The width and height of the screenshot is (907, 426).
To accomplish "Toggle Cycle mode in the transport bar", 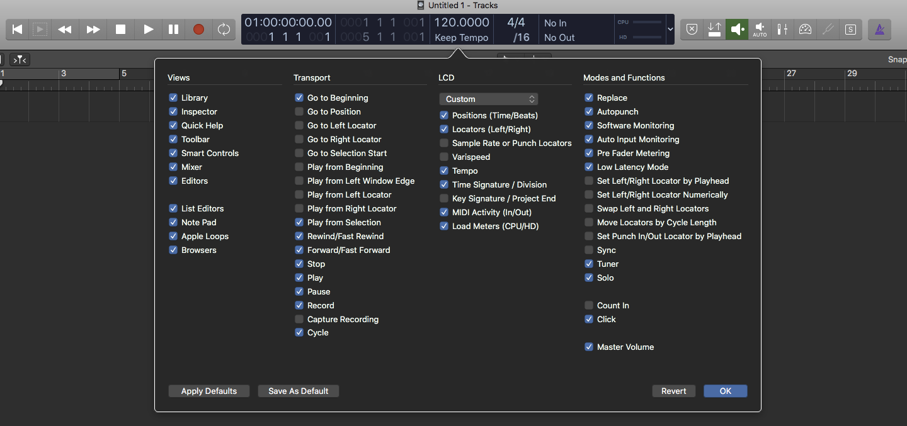I will (x=224, y=30).
